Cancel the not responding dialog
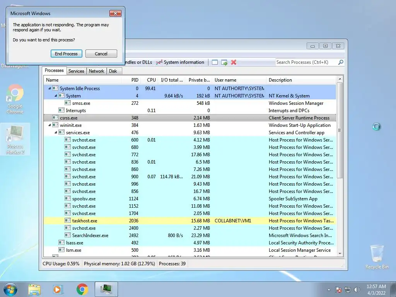 point(101,53)
